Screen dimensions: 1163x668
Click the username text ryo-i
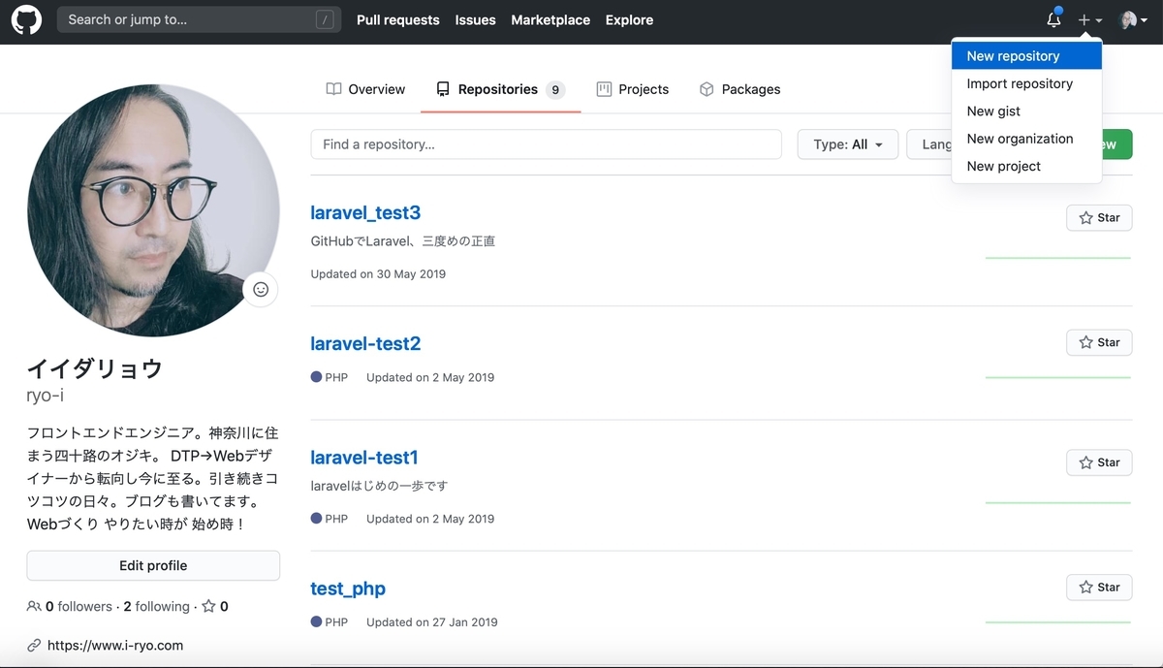click(x=46, y=396)
